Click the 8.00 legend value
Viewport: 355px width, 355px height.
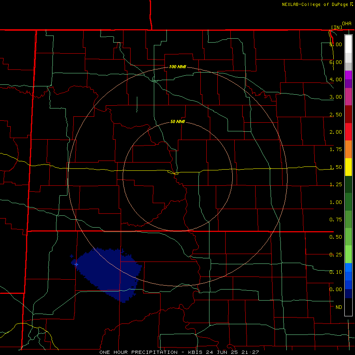(x=336, y=44)
